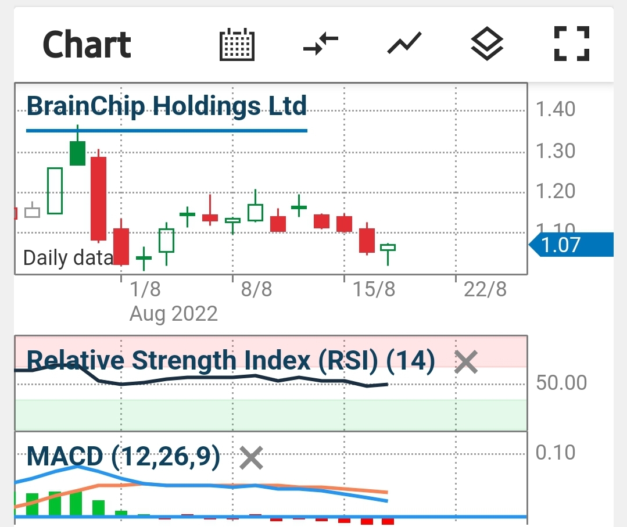
Task: Click the Chart heading
Action: pos(87,44)
